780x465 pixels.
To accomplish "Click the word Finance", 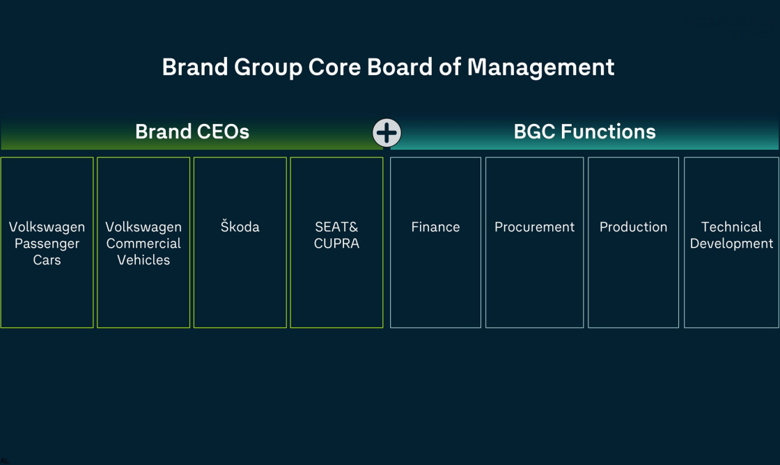I will click(x=435, y=227).
